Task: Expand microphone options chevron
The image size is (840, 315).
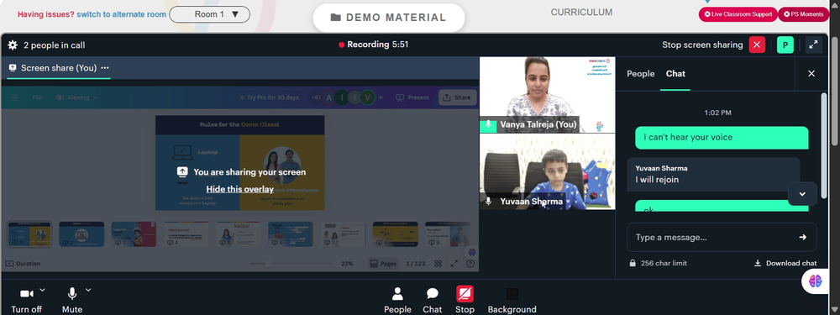Action: pos(88,290)
